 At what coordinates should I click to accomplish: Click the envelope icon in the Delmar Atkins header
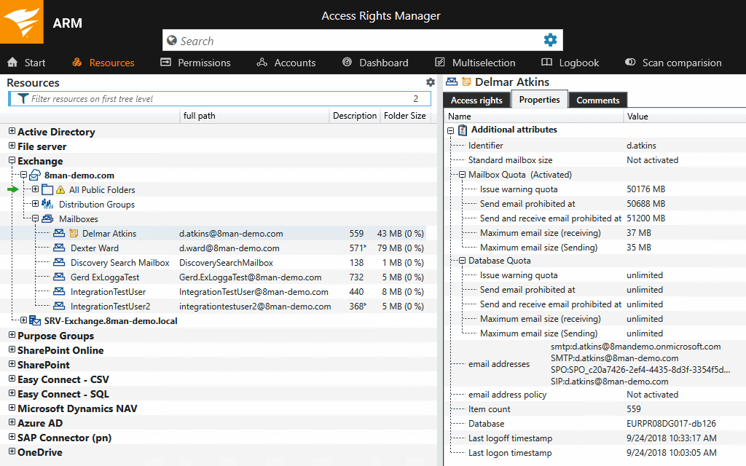450,82
